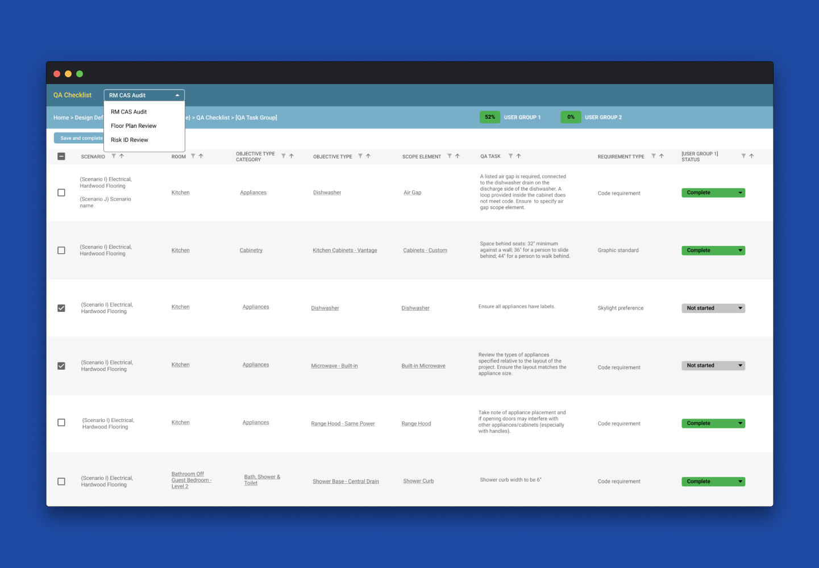Viewport: 819px width, 568px height.
Task: Open Not started dropdown for Built-in Microwave row
Action: (x=713, y=366)
